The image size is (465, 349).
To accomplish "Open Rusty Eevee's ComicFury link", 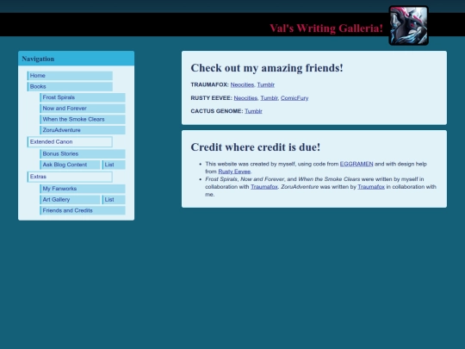I will [x=294, y=98].
